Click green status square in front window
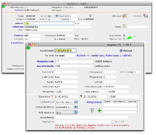The image size is (156, 135). coord(28,48)
